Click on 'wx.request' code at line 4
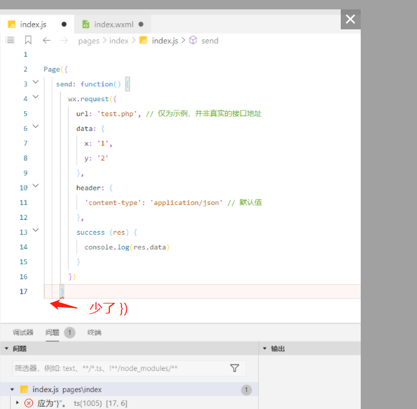 (88, 99)
